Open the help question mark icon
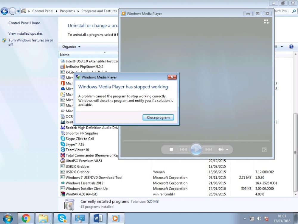This screenshot has width=298, height=224. (x=291, y=47)
